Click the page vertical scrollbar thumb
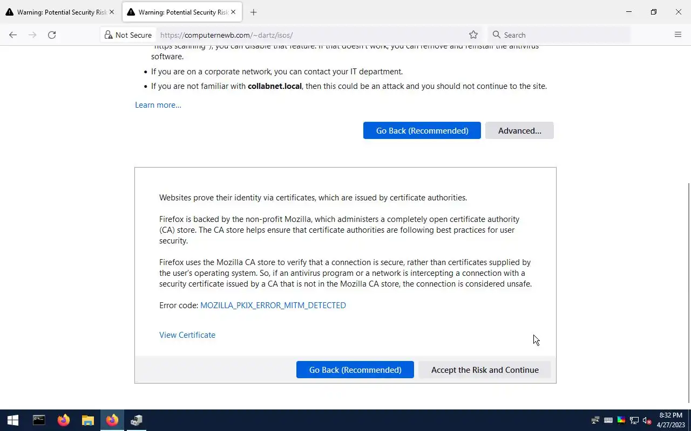This screenshot has height=431, width=691. [x=688, y=293]
